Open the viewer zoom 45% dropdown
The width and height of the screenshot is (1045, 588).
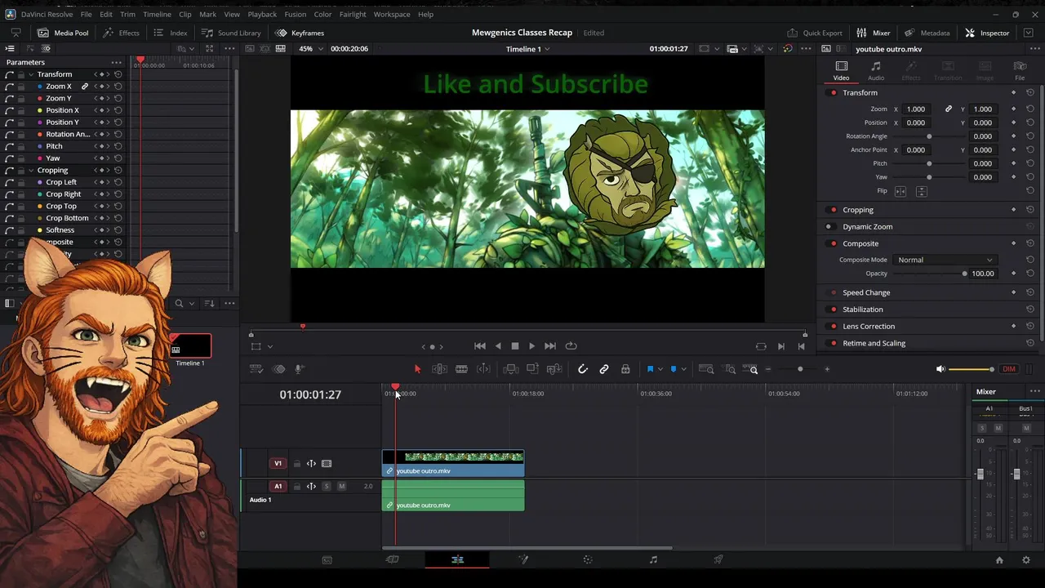click(x=310, y=48)
